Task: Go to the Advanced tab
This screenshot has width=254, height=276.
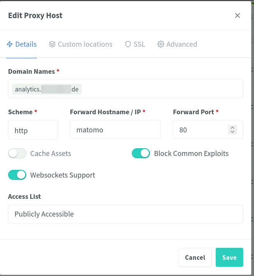Action: click(x=177, y=44)
